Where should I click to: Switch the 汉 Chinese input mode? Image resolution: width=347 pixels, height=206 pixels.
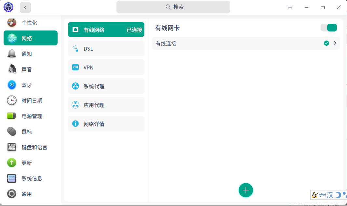330,195
